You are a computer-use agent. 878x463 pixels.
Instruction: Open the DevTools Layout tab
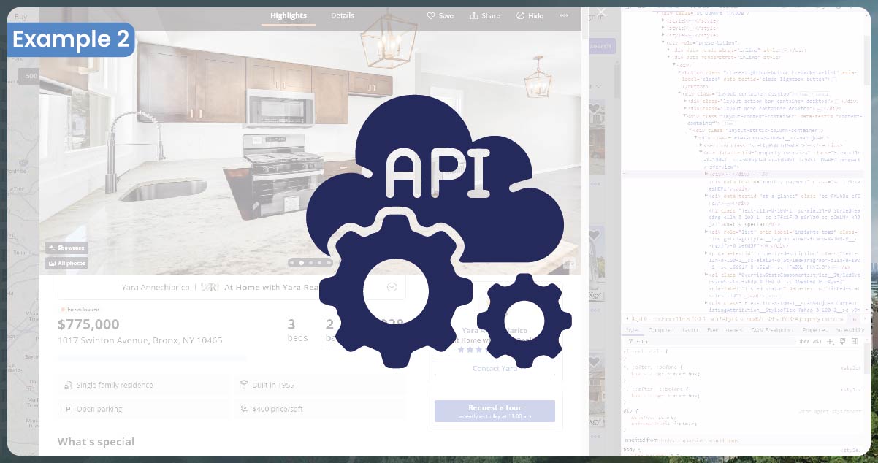pyautogui.click(x=690, y=330)
